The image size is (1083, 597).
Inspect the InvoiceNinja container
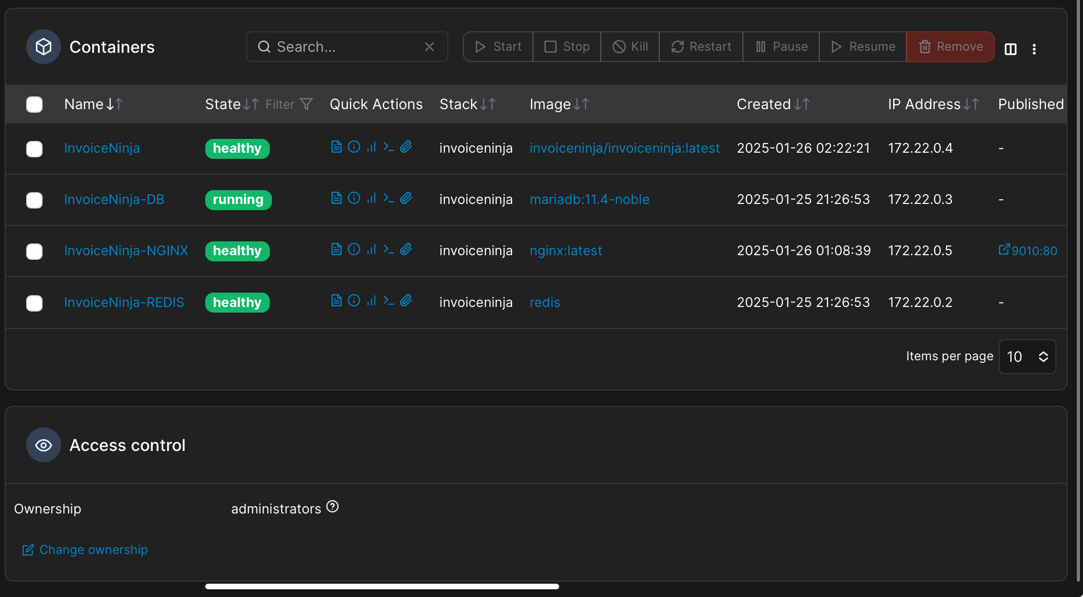pyautogui.click(x=354, y=147)
